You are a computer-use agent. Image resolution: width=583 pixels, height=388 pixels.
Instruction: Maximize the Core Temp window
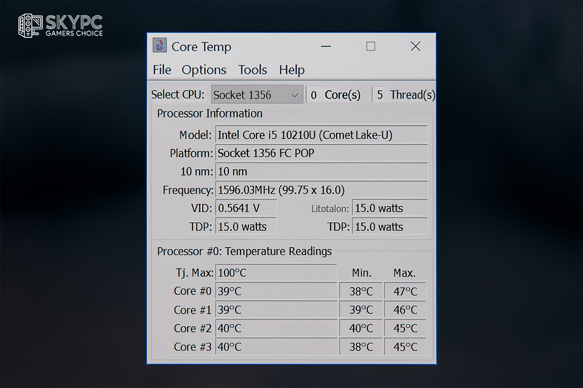click(x=371, y=46)
